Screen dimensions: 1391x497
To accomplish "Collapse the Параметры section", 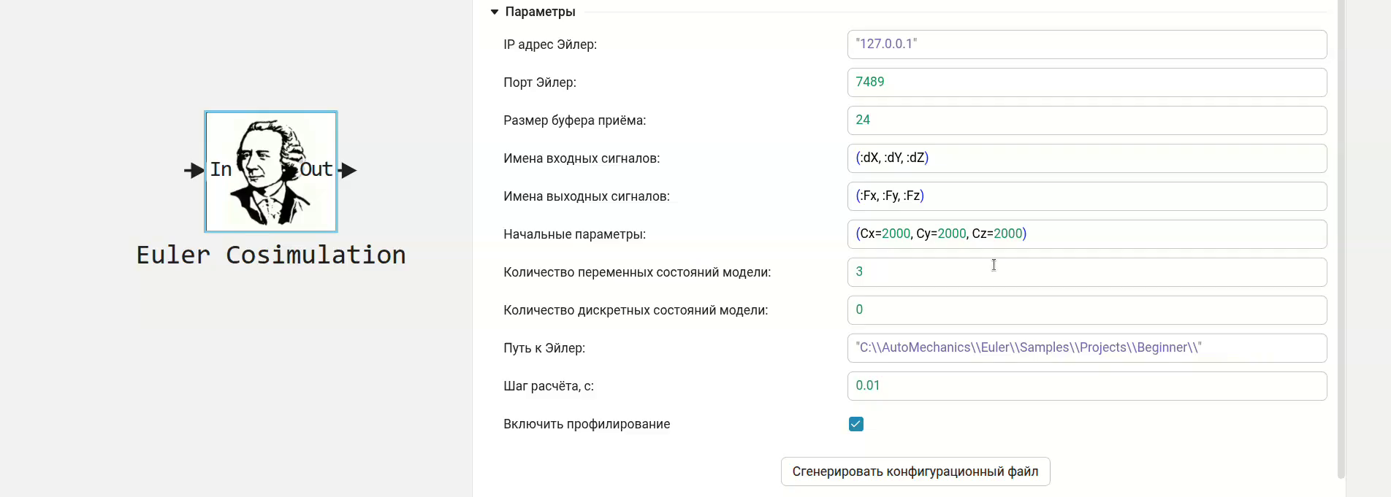I will point(495,12).
